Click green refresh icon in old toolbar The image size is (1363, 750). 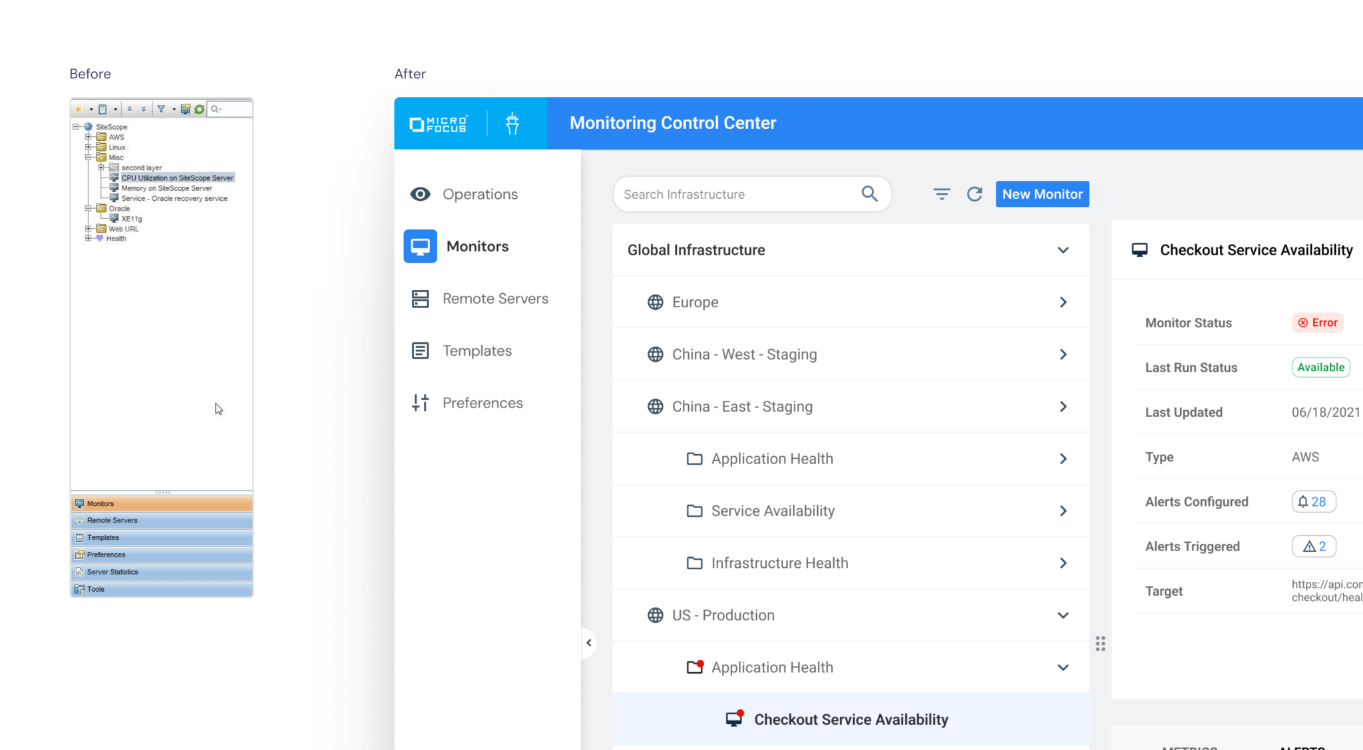(199, 109)
